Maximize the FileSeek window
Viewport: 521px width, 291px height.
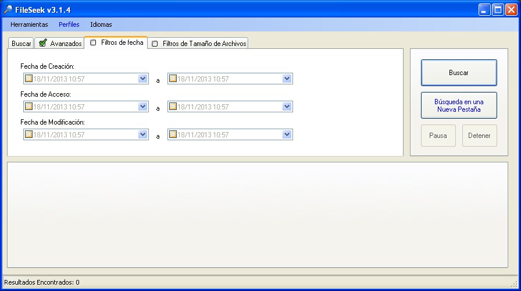(x=498, y=10)
